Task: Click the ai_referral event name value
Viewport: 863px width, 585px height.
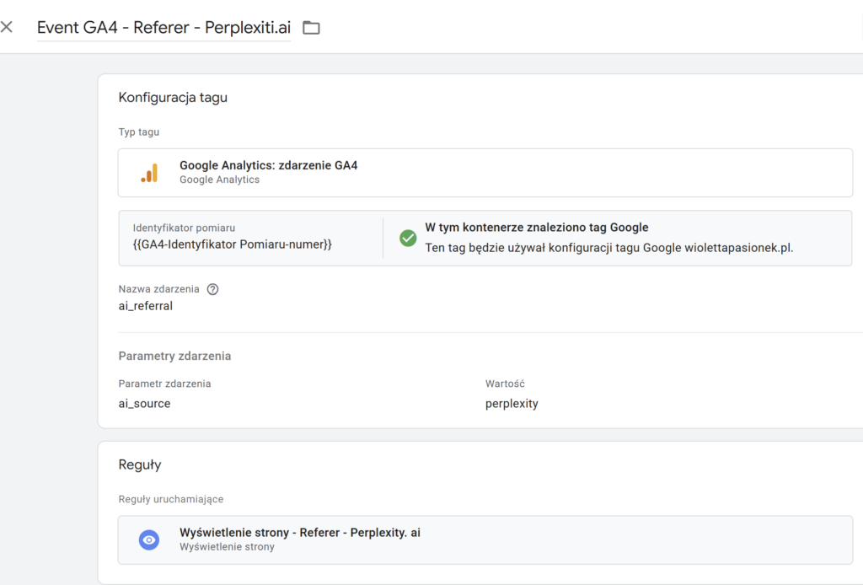Action: point(145,306)
